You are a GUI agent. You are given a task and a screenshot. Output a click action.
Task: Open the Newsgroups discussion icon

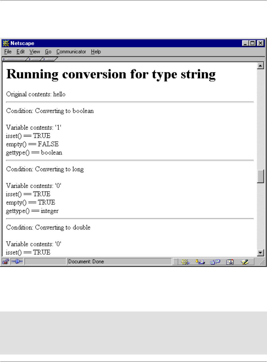(215, 262)
